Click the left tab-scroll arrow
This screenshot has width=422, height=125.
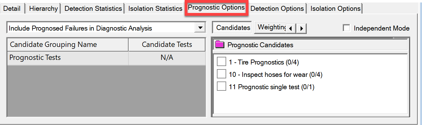[291, 28]
